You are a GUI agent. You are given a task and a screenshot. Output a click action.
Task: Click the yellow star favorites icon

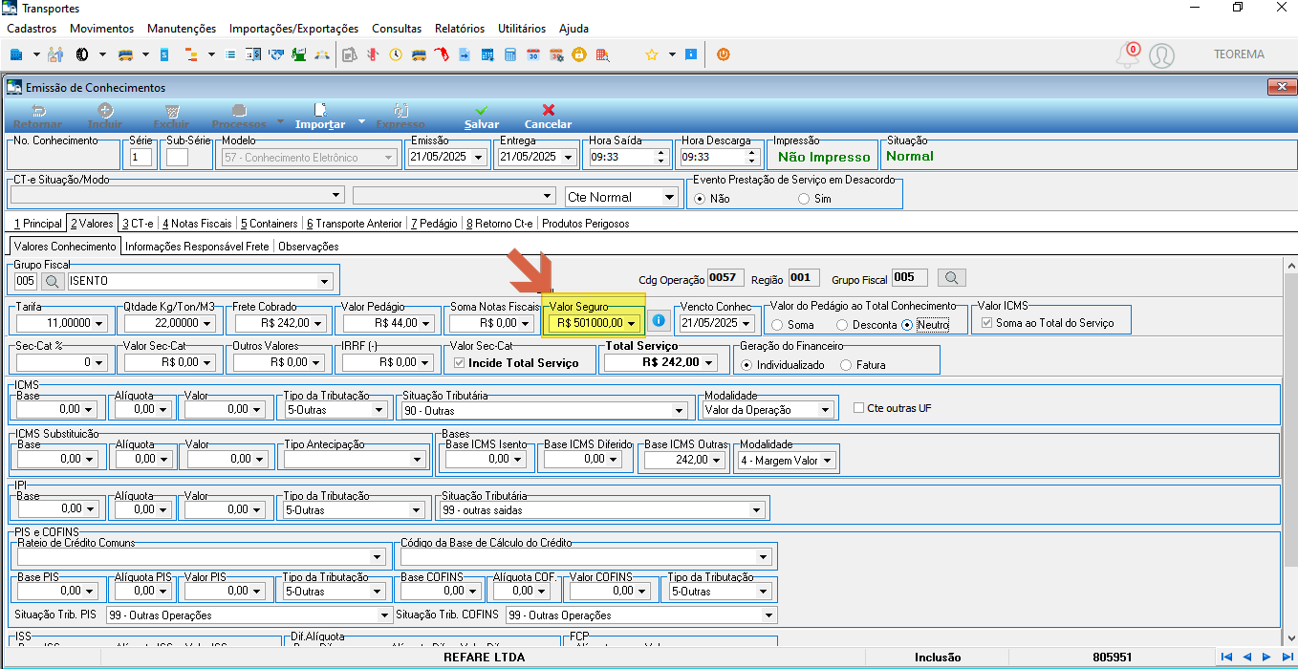tap(652, 54)
